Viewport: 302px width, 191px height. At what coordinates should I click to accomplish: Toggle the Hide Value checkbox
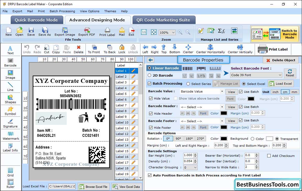pos(151,98)
